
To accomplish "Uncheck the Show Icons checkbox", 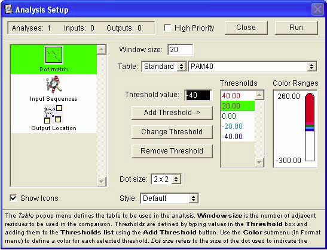I will coord(13,198).
